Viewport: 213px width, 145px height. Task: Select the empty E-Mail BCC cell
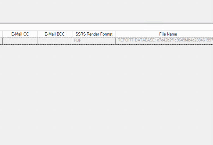pyautogui.click(x=54, y=41)
